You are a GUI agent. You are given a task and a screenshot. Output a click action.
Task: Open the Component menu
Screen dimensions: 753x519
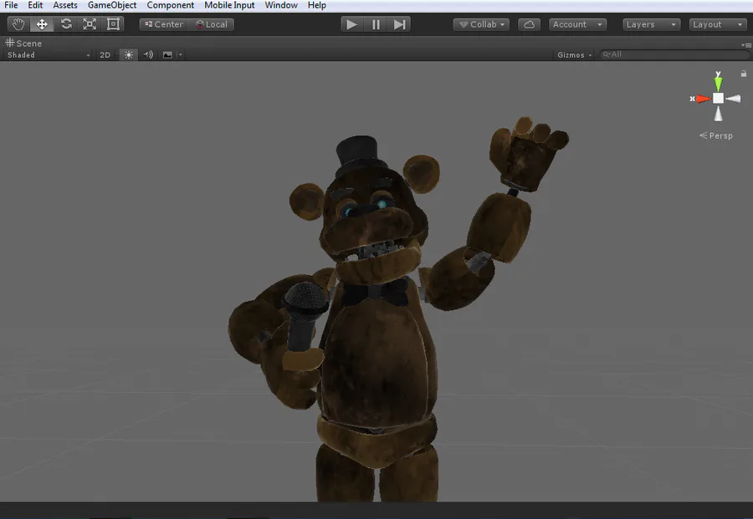click(x=171, y=5)
